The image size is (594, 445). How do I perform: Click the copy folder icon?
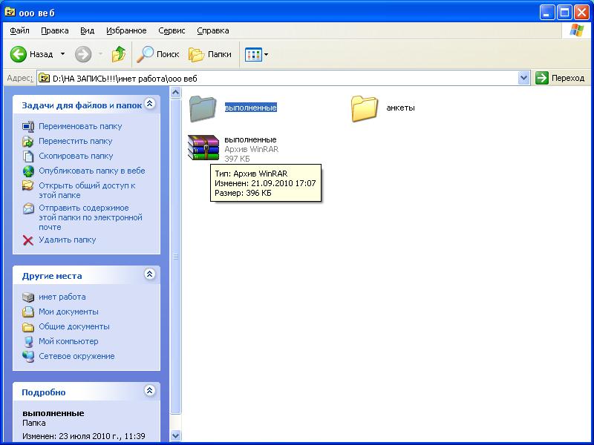28,156
